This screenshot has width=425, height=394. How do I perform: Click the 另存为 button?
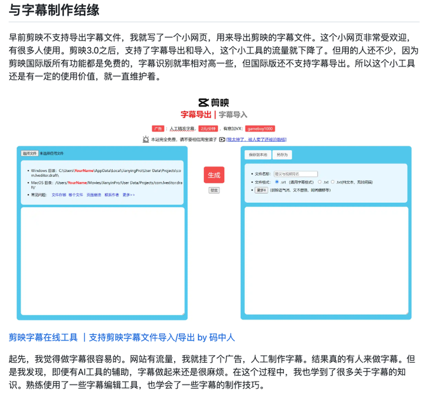(x=283, y=155)
